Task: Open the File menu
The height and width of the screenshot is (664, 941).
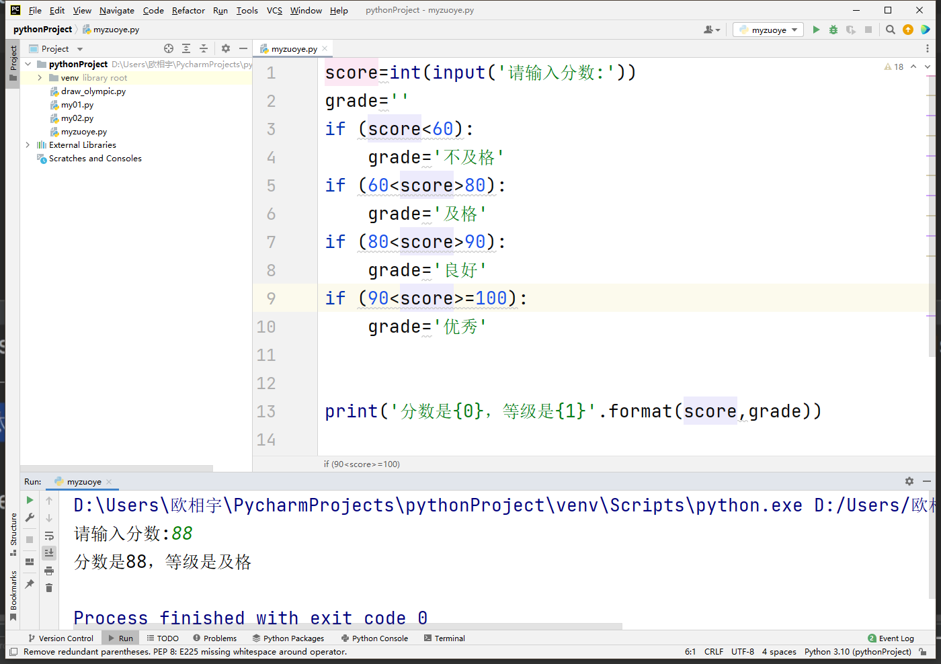Action: click(35, 10)
